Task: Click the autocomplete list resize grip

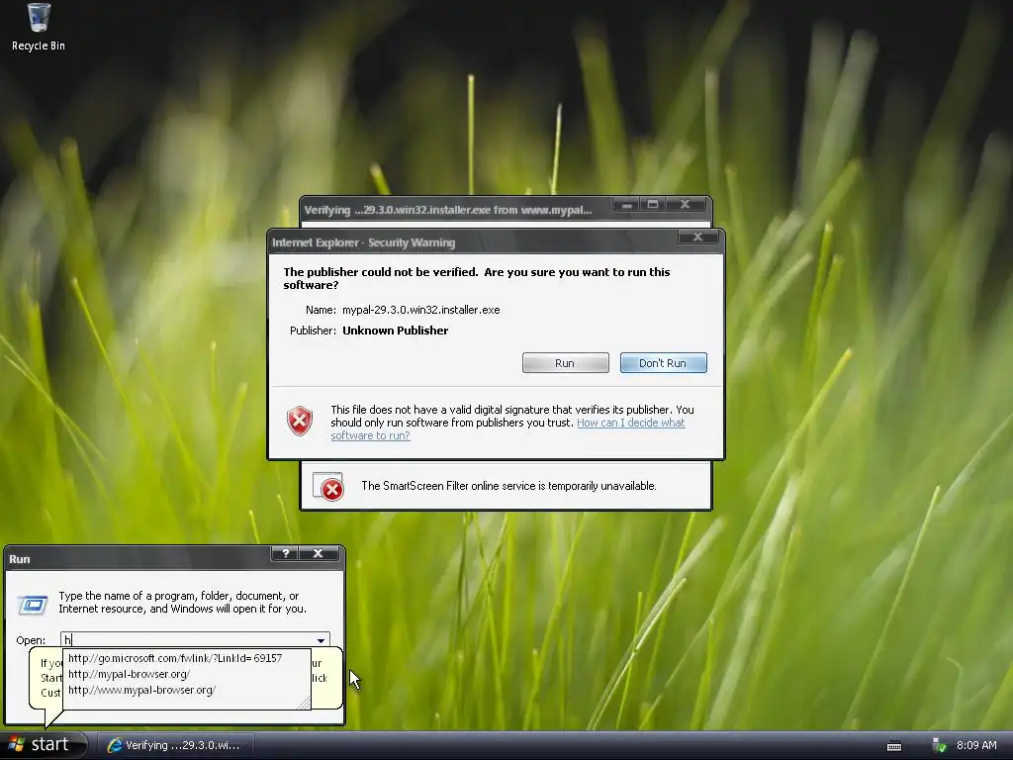Action: tap(304, 704)
